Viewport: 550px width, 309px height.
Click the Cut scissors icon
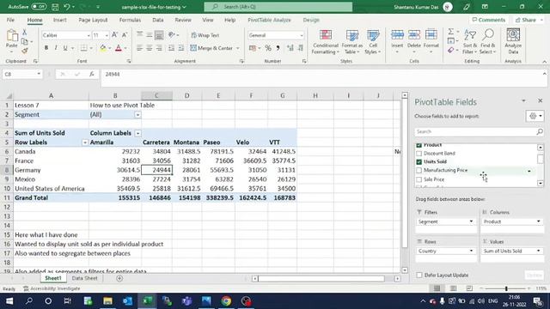[24, 33]
